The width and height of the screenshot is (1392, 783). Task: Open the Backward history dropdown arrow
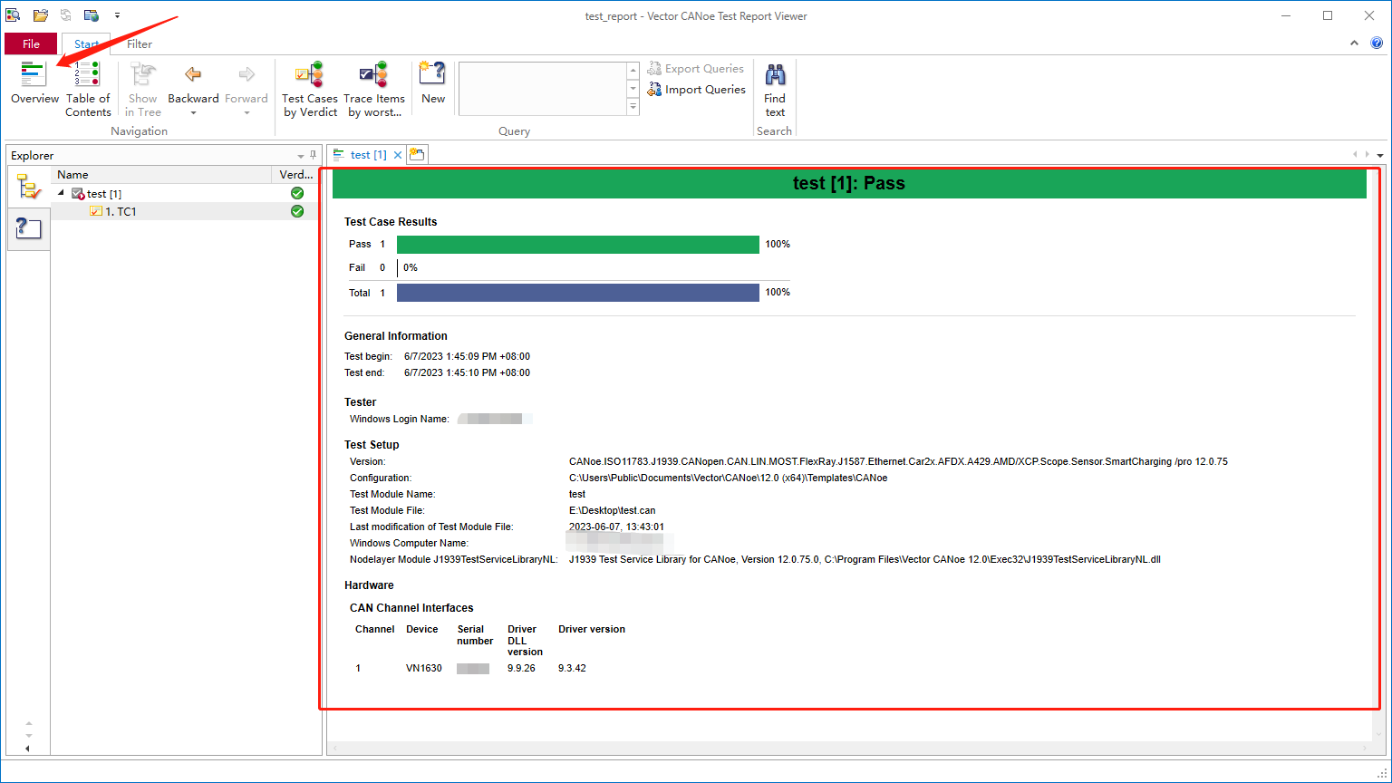pyautogui.click(x=193, y=113)
